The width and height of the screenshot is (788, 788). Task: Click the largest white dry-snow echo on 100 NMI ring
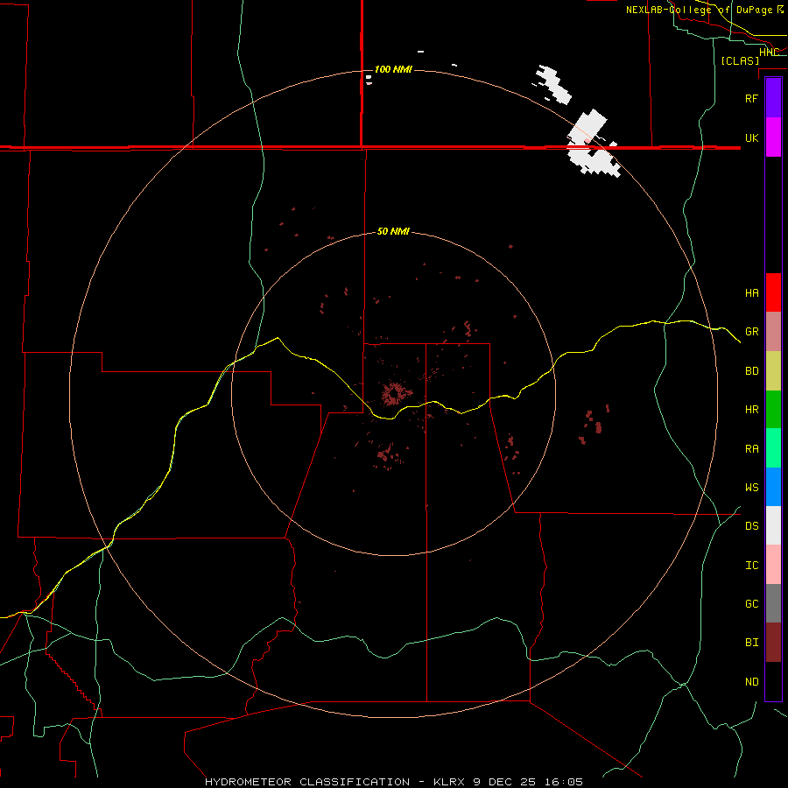[x=592, y=144]
